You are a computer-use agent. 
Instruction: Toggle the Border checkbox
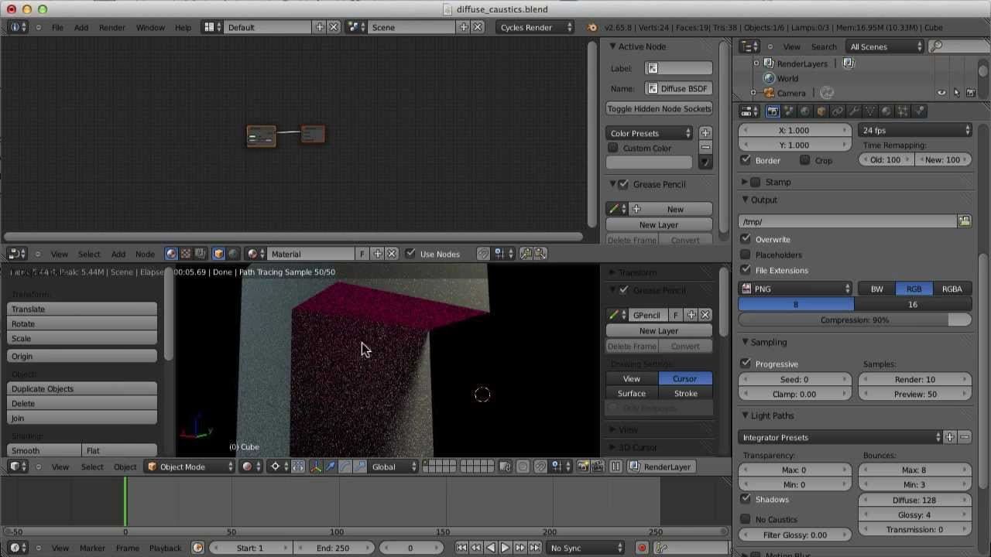point(746,160)
